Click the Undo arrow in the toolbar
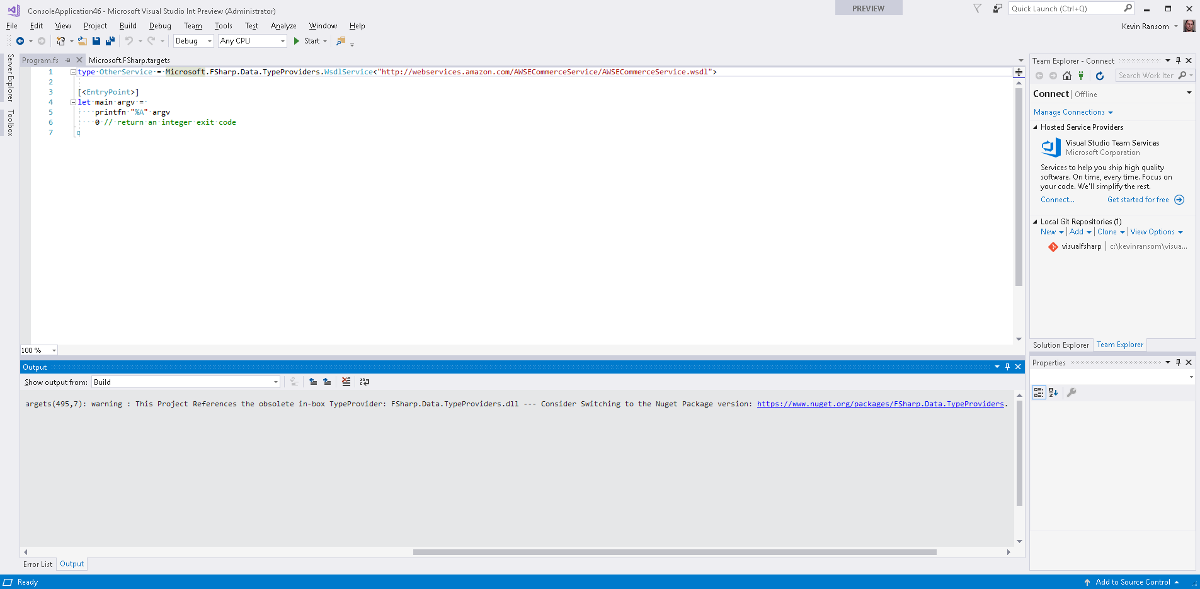This screenshot has height=589, width=1200. pyautogui.click(x=129, y=41)
